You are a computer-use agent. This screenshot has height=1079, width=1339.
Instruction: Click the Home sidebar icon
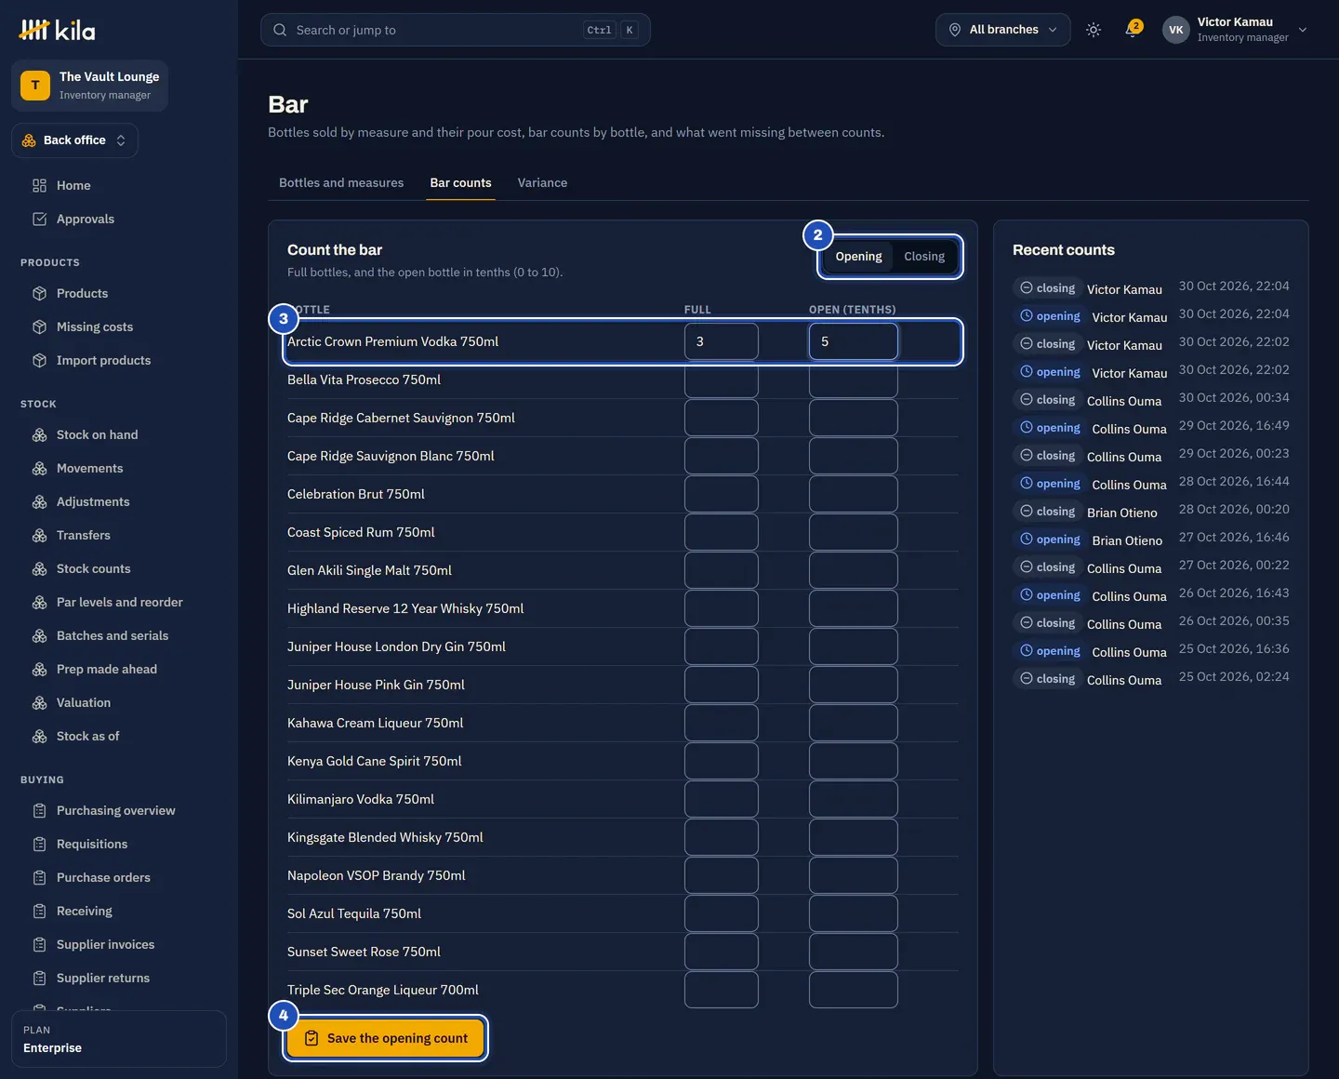tap(39, 185)
